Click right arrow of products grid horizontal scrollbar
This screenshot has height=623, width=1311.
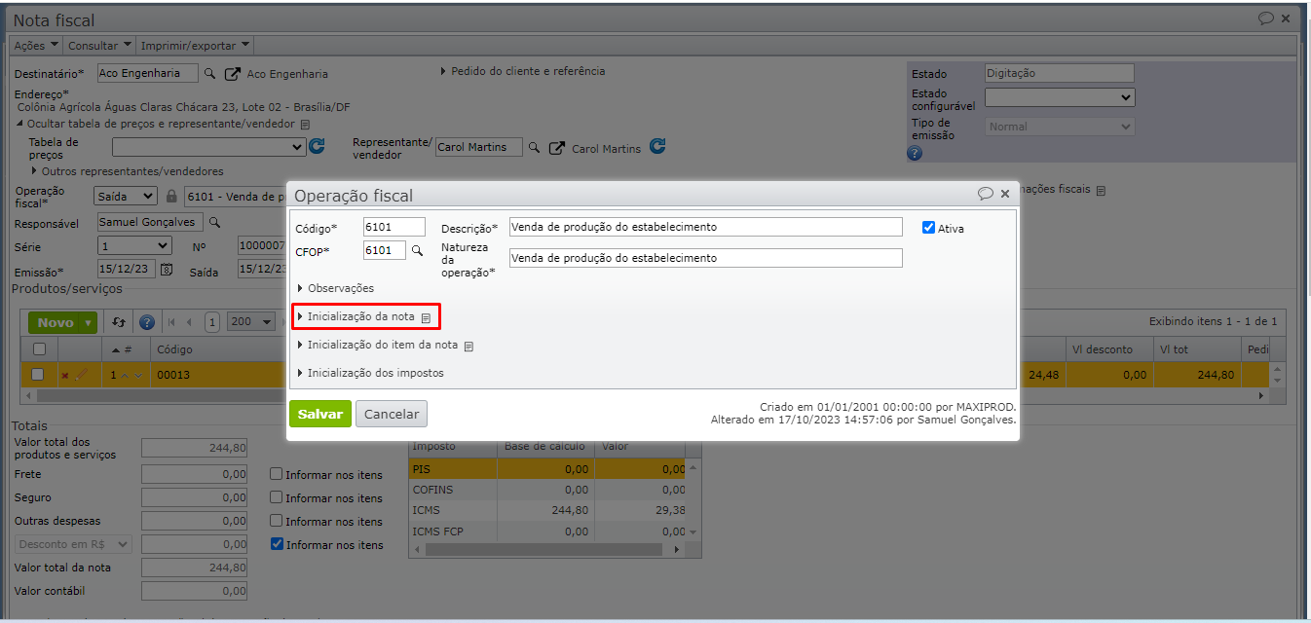pyautogui.click(x=1261, y=396)
